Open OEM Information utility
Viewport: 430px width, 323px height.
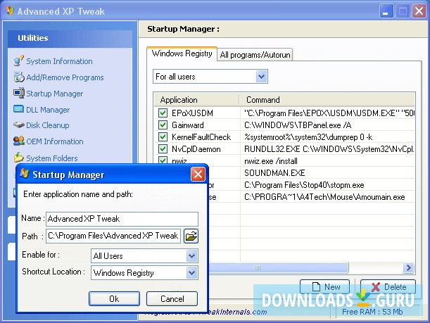[x=55, y=141]
